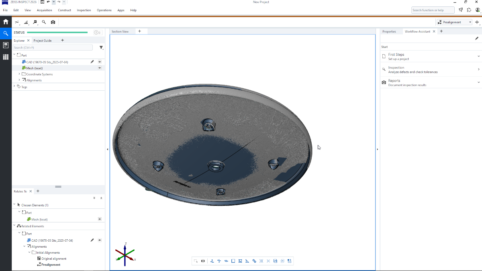
Task: Click the save icon in the title bar
Action: coord(43,2)
